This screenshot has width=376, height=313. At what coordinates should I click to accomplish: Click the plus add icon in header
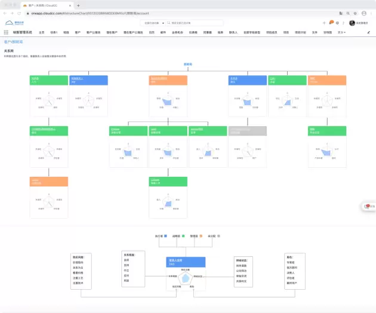pyautogui.click(x=324, y=23)
